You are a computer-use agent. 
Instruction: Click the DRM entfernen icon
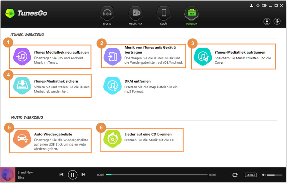pyautogui.click(x=112, y=86)
